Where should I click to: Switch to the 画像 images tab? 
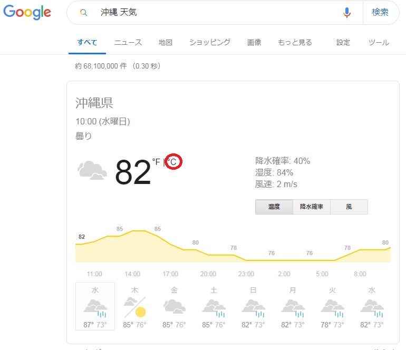254,43
